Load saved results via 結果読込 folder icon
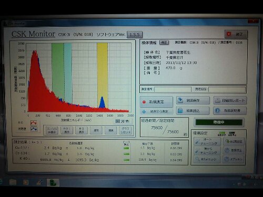263x197 pixels. pos(193,111)
